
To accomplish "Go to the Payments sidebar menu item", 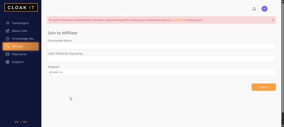I will pyautogui.click(x=19, y=54).
